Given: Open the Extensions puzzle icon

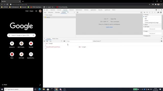Looking at the screenshot, I should point(156,5).
